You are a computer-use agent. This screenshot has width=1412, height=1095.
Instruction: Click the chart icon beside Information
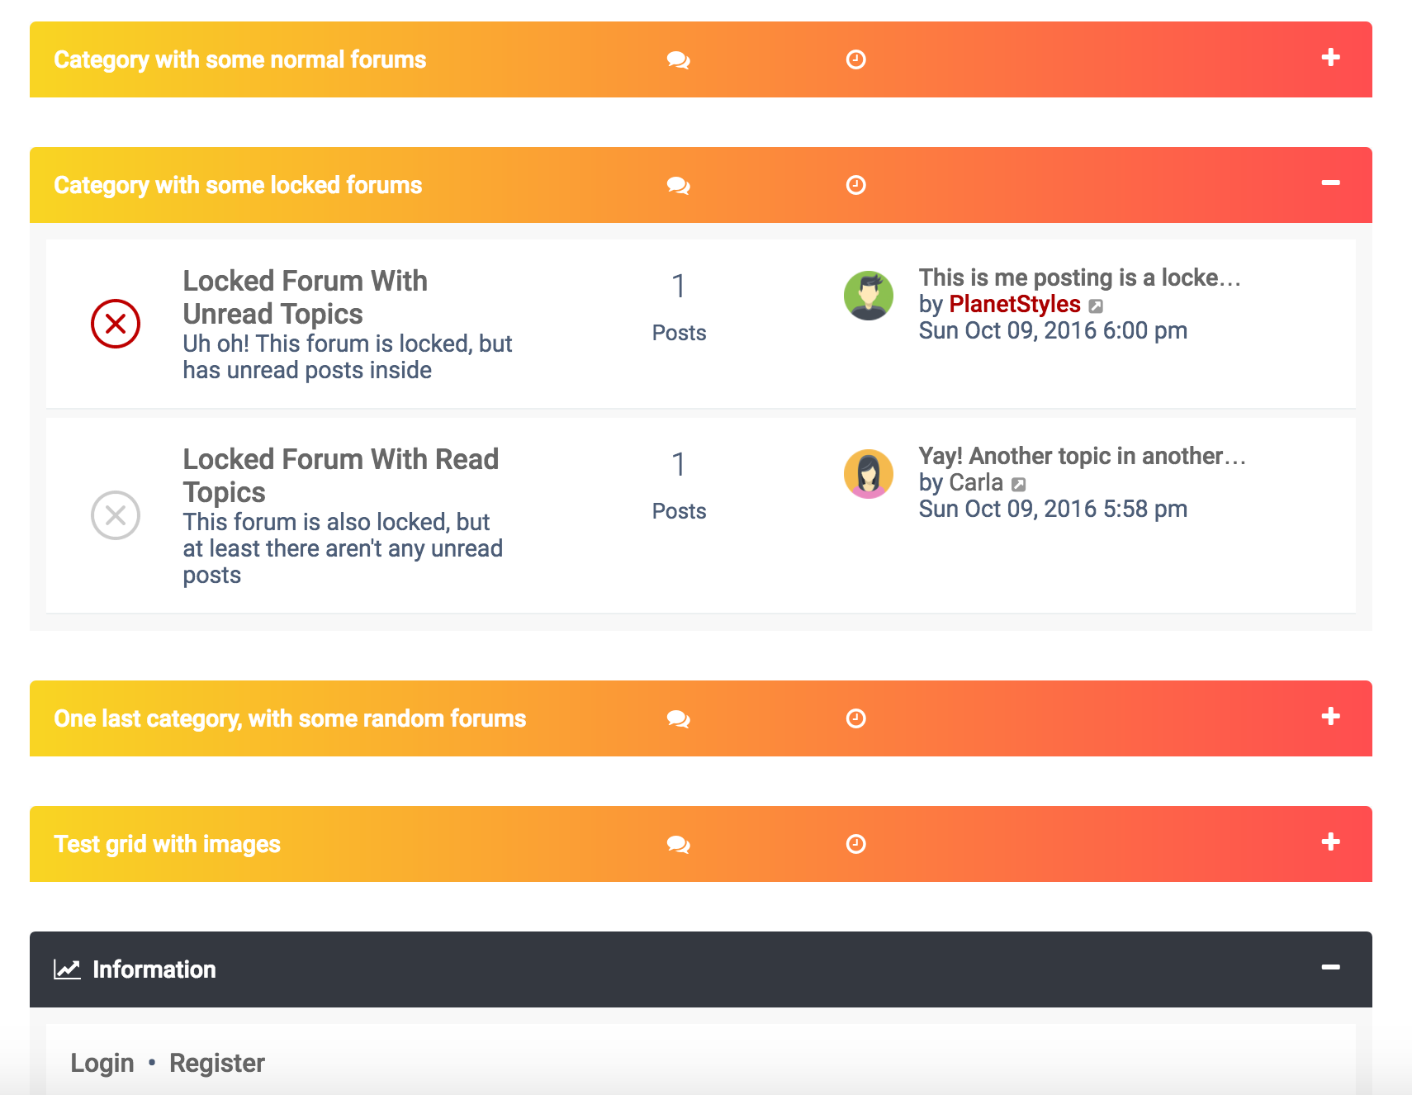(x=67, y=969)
